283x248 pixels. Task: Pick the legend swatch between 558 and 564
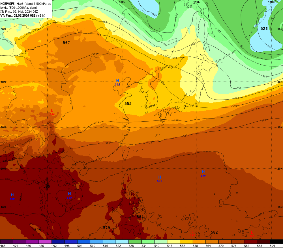[x=199, y=242]
